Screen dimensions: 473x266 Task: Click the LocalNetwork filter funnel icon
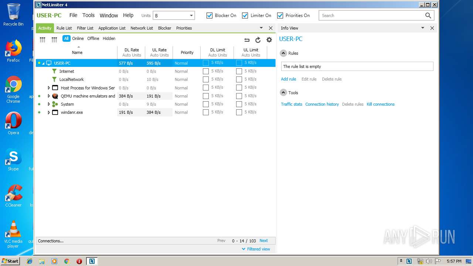click(54, 79)
